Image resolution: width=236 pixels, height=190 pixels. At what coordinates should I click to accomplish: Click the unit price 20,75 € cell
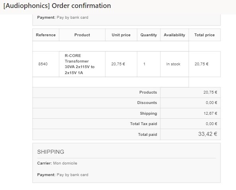[118, 64]
